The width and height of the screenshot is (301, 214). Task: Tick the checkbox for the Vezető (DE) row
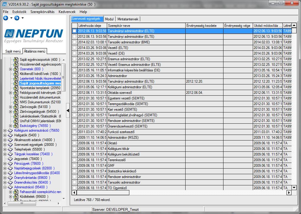(74, 53)
